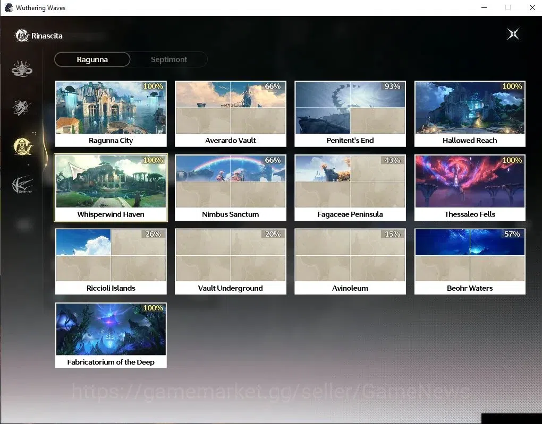Close the Wuthering Waves window
Image resolution: width=542 pixels, height=424 pixels.
[x=532, y=7]
